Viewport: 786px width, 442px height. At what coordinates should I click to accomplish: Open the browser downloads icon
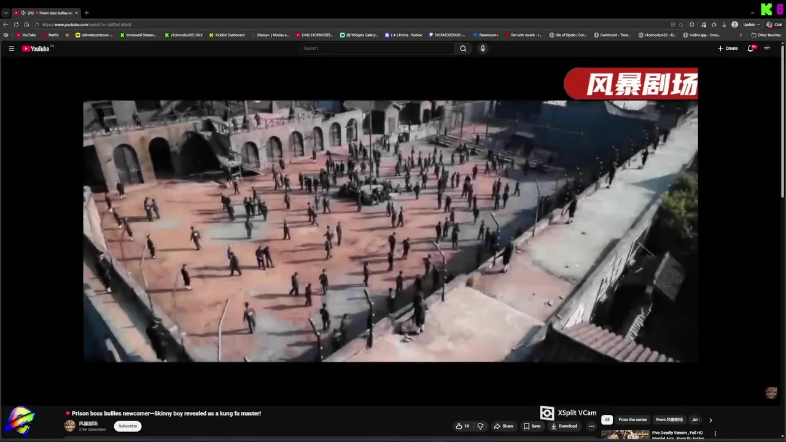724,25
